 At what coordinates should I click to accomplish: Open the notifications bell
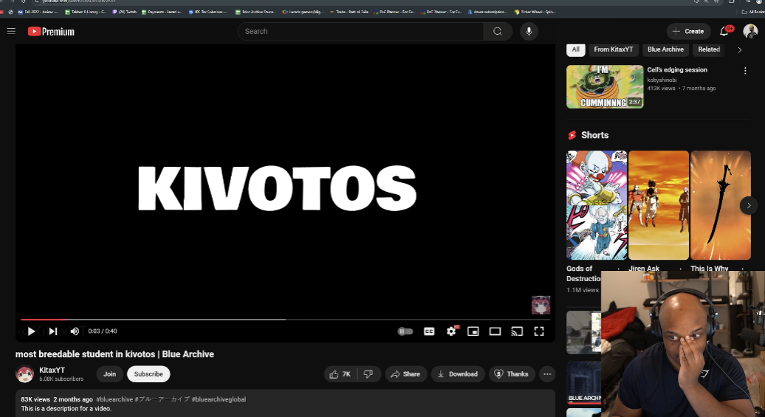(724, 31)
